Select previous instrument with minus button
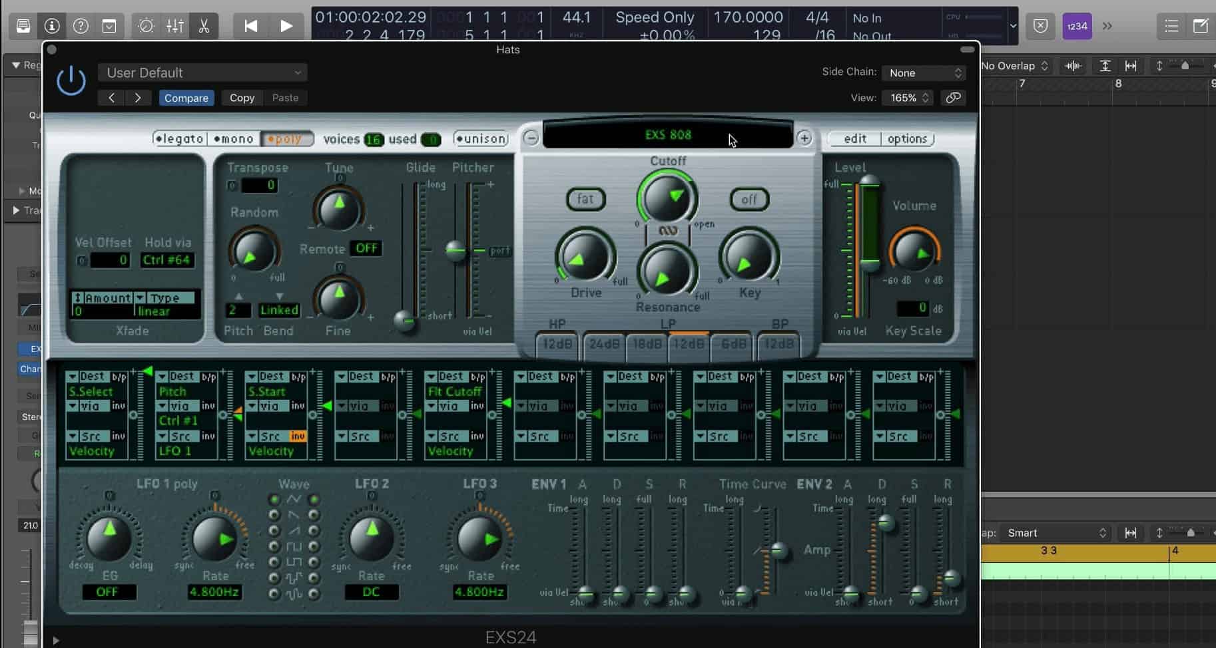Image resolution: width=1216 pixels, height=648 pixels. click(x=531, y=138)
